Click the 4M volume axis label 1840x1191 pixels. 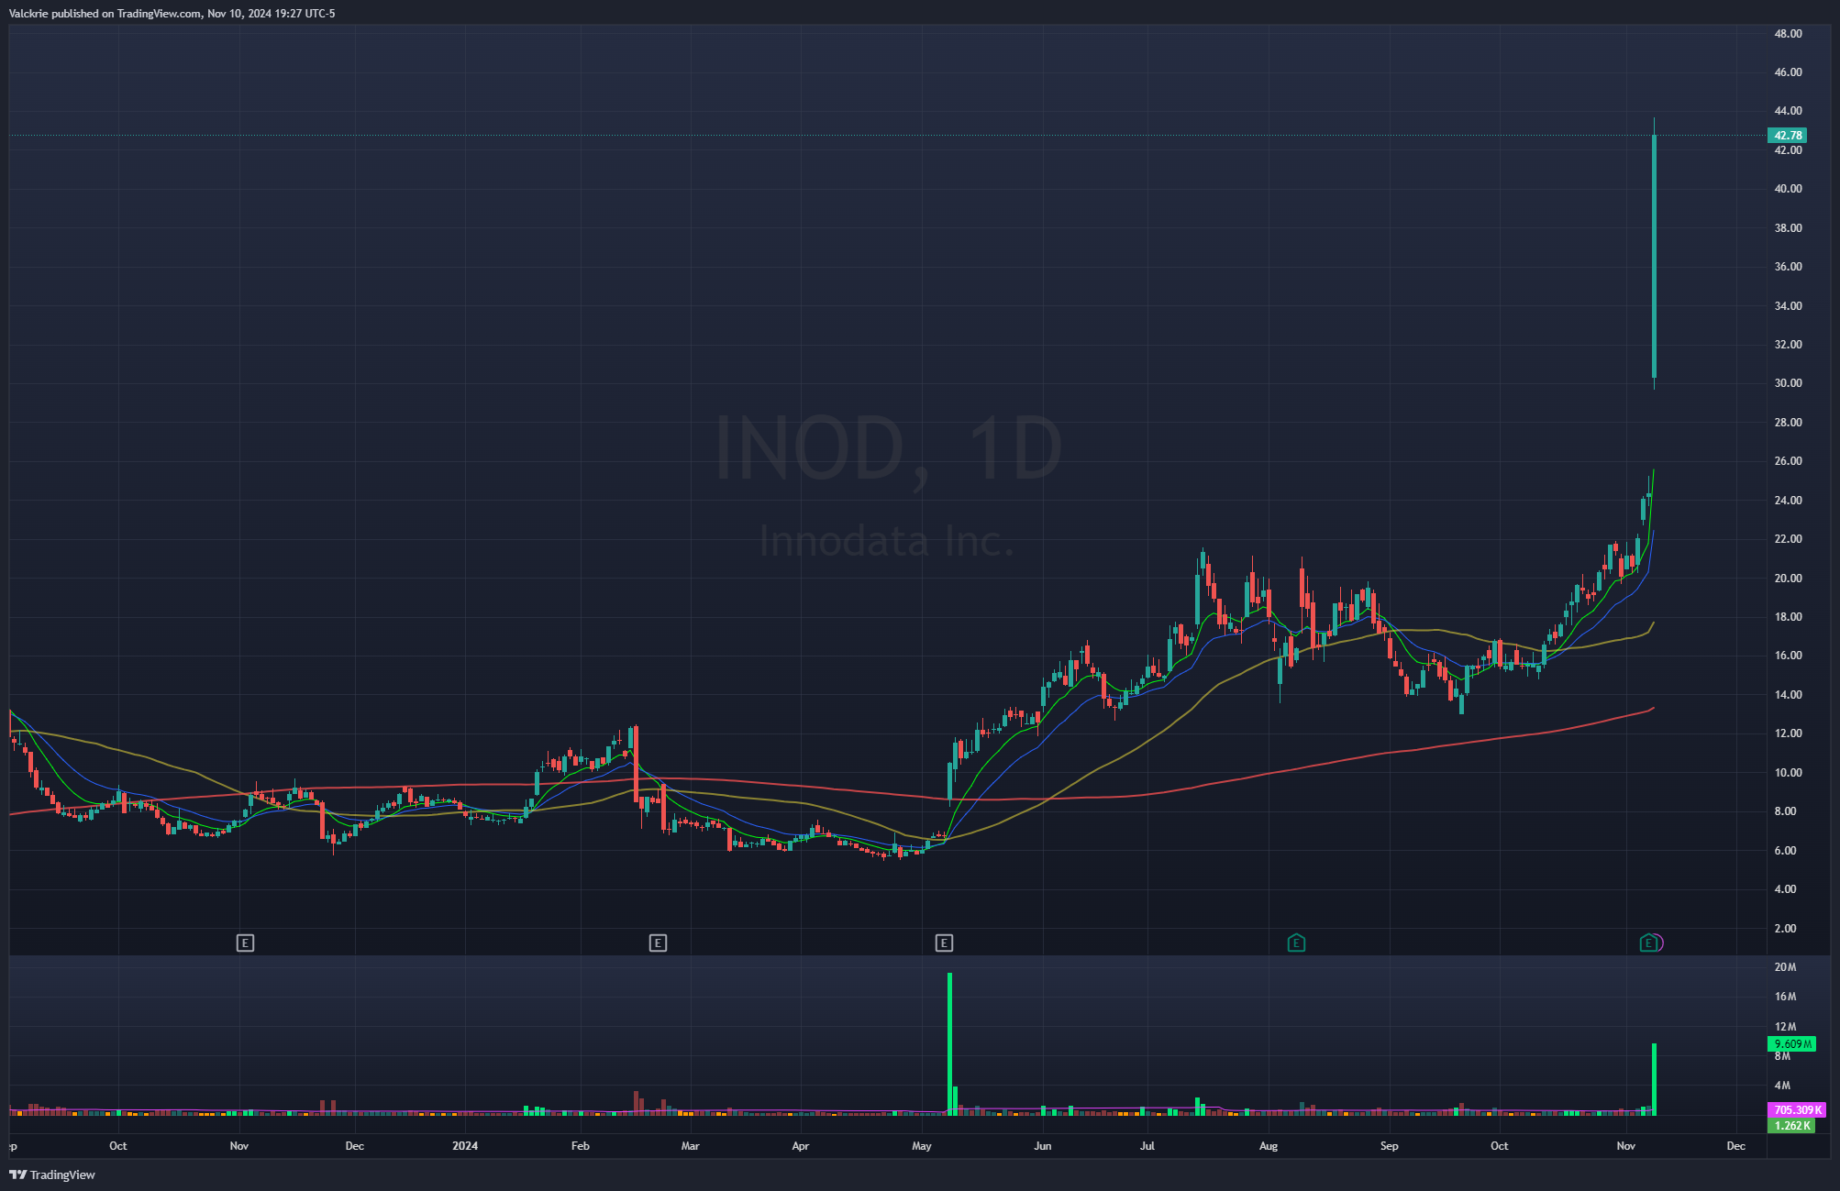[x=1782, y=1086]
